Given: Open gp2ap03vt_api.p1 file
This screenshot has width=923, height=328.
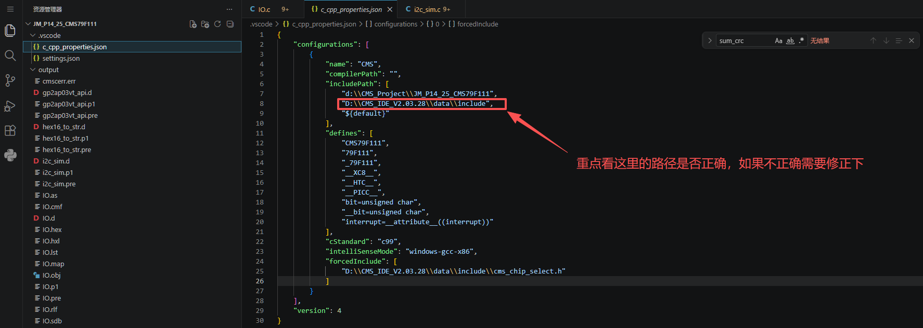Looking at the screenshot, I should coord(133,104).
